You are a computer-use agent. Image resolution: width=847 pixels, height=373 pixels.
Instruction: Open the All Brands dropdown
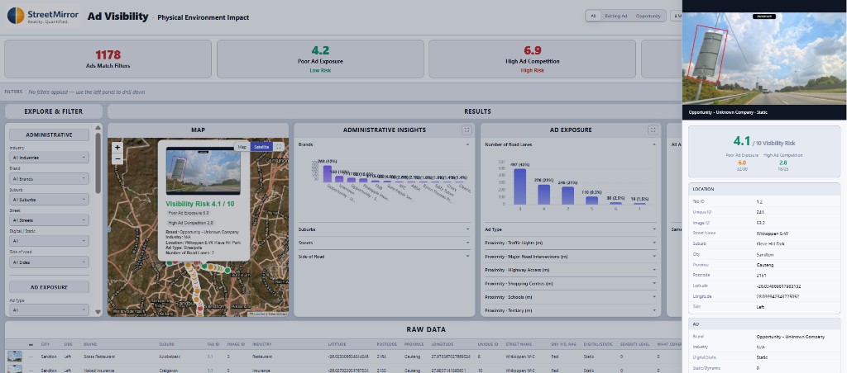pos(49,178)
